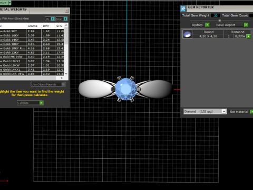Click the Set Material button
This screenshot has width=253, height=190.
239,112
